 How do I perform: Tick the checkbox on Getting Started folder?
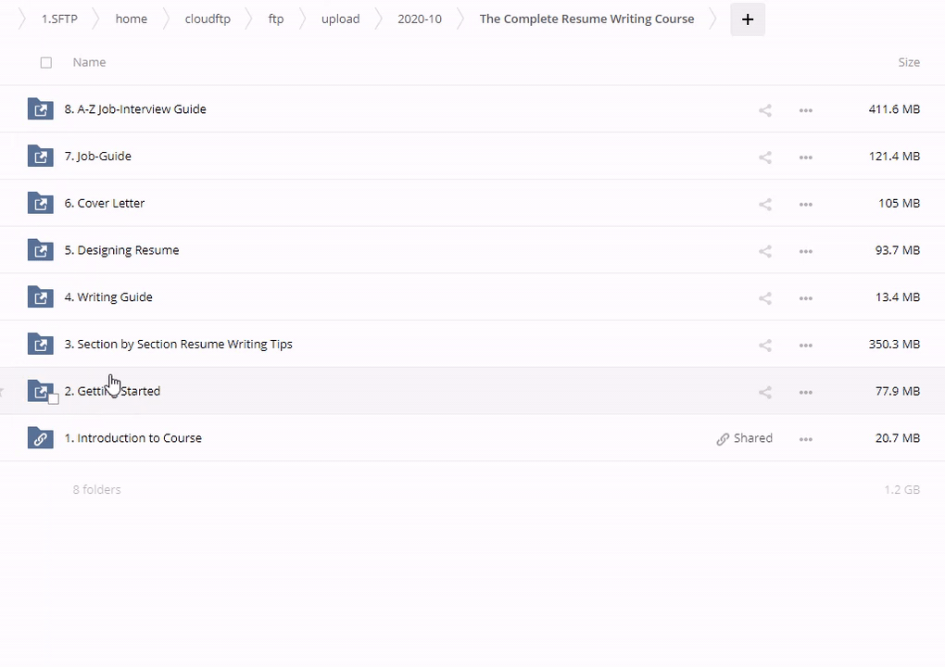(53, 399)
